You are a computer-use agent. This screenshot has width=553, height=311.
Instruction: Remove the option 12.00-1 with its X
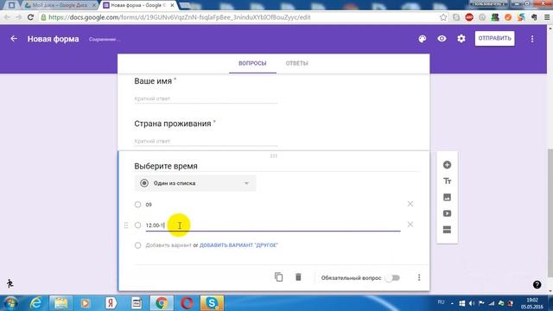410,225
